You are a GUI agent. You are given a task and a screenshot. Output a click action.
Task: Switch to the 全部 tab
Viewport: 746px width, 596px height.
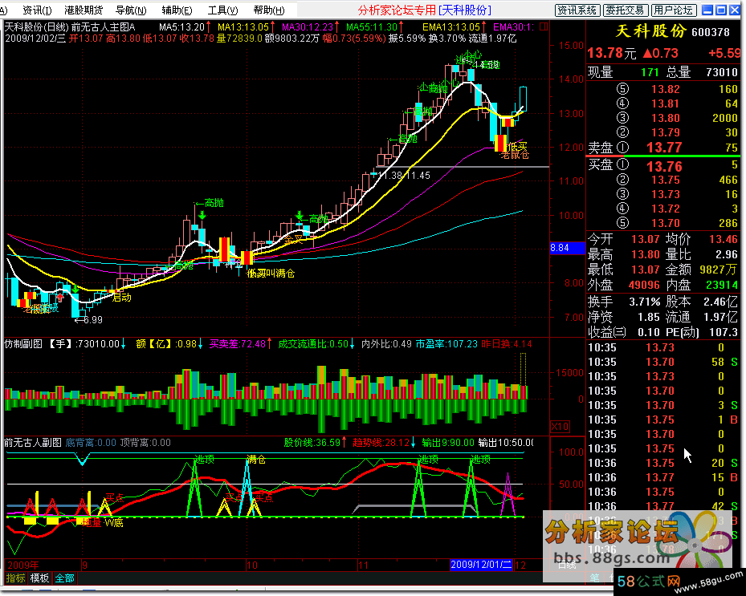point(64,578)
